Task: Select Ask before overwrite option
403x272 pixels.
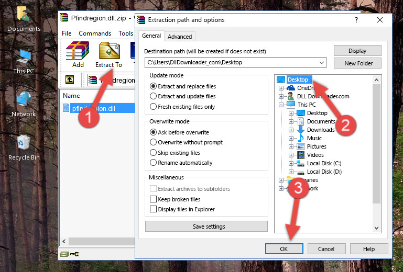Action: 153,132
